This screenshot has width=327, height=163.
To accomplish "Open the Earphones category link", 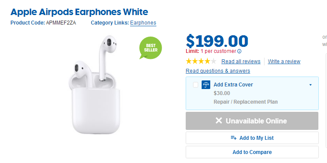I will (143, 23).
